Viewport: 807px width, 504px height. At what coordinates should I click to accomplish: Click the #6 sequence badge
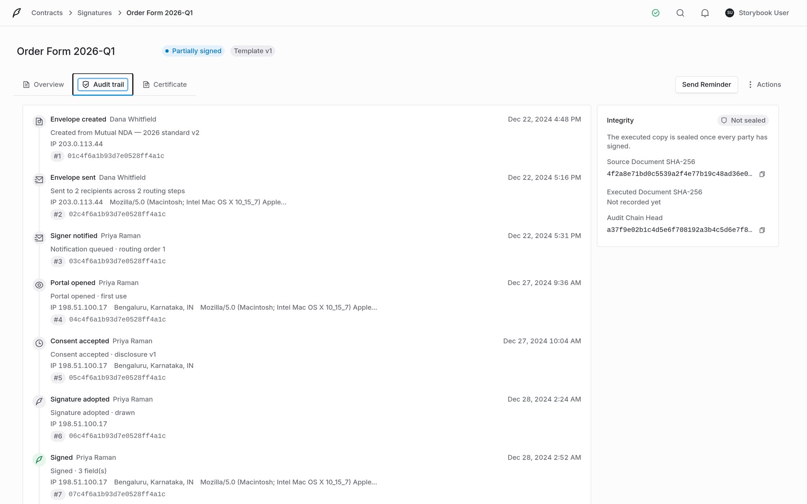tap(58, 436)
